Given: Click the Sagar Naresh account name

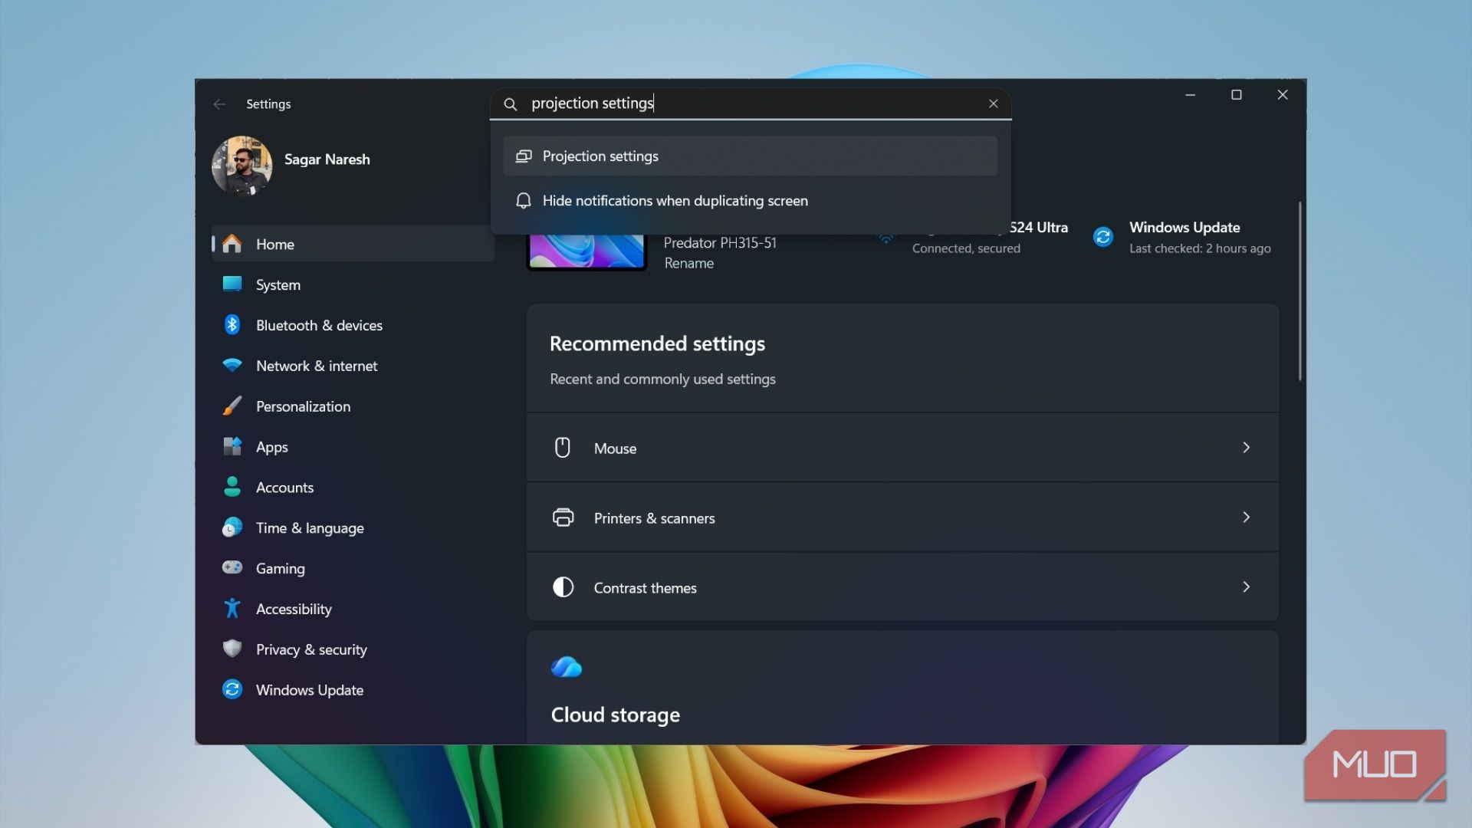Looking at the screenshot, I should (x=327, y=159).
